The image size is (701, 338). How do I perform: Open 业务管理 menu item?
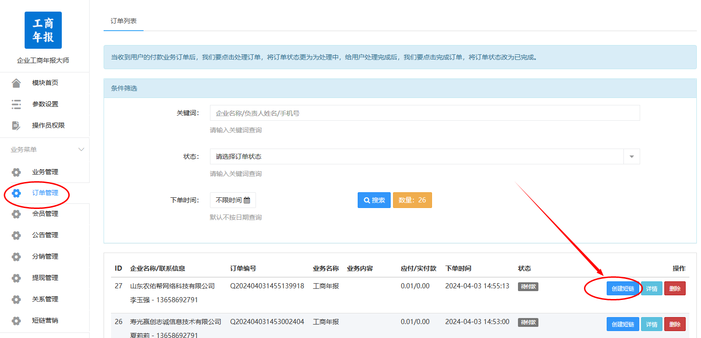(x=45, y=172)
